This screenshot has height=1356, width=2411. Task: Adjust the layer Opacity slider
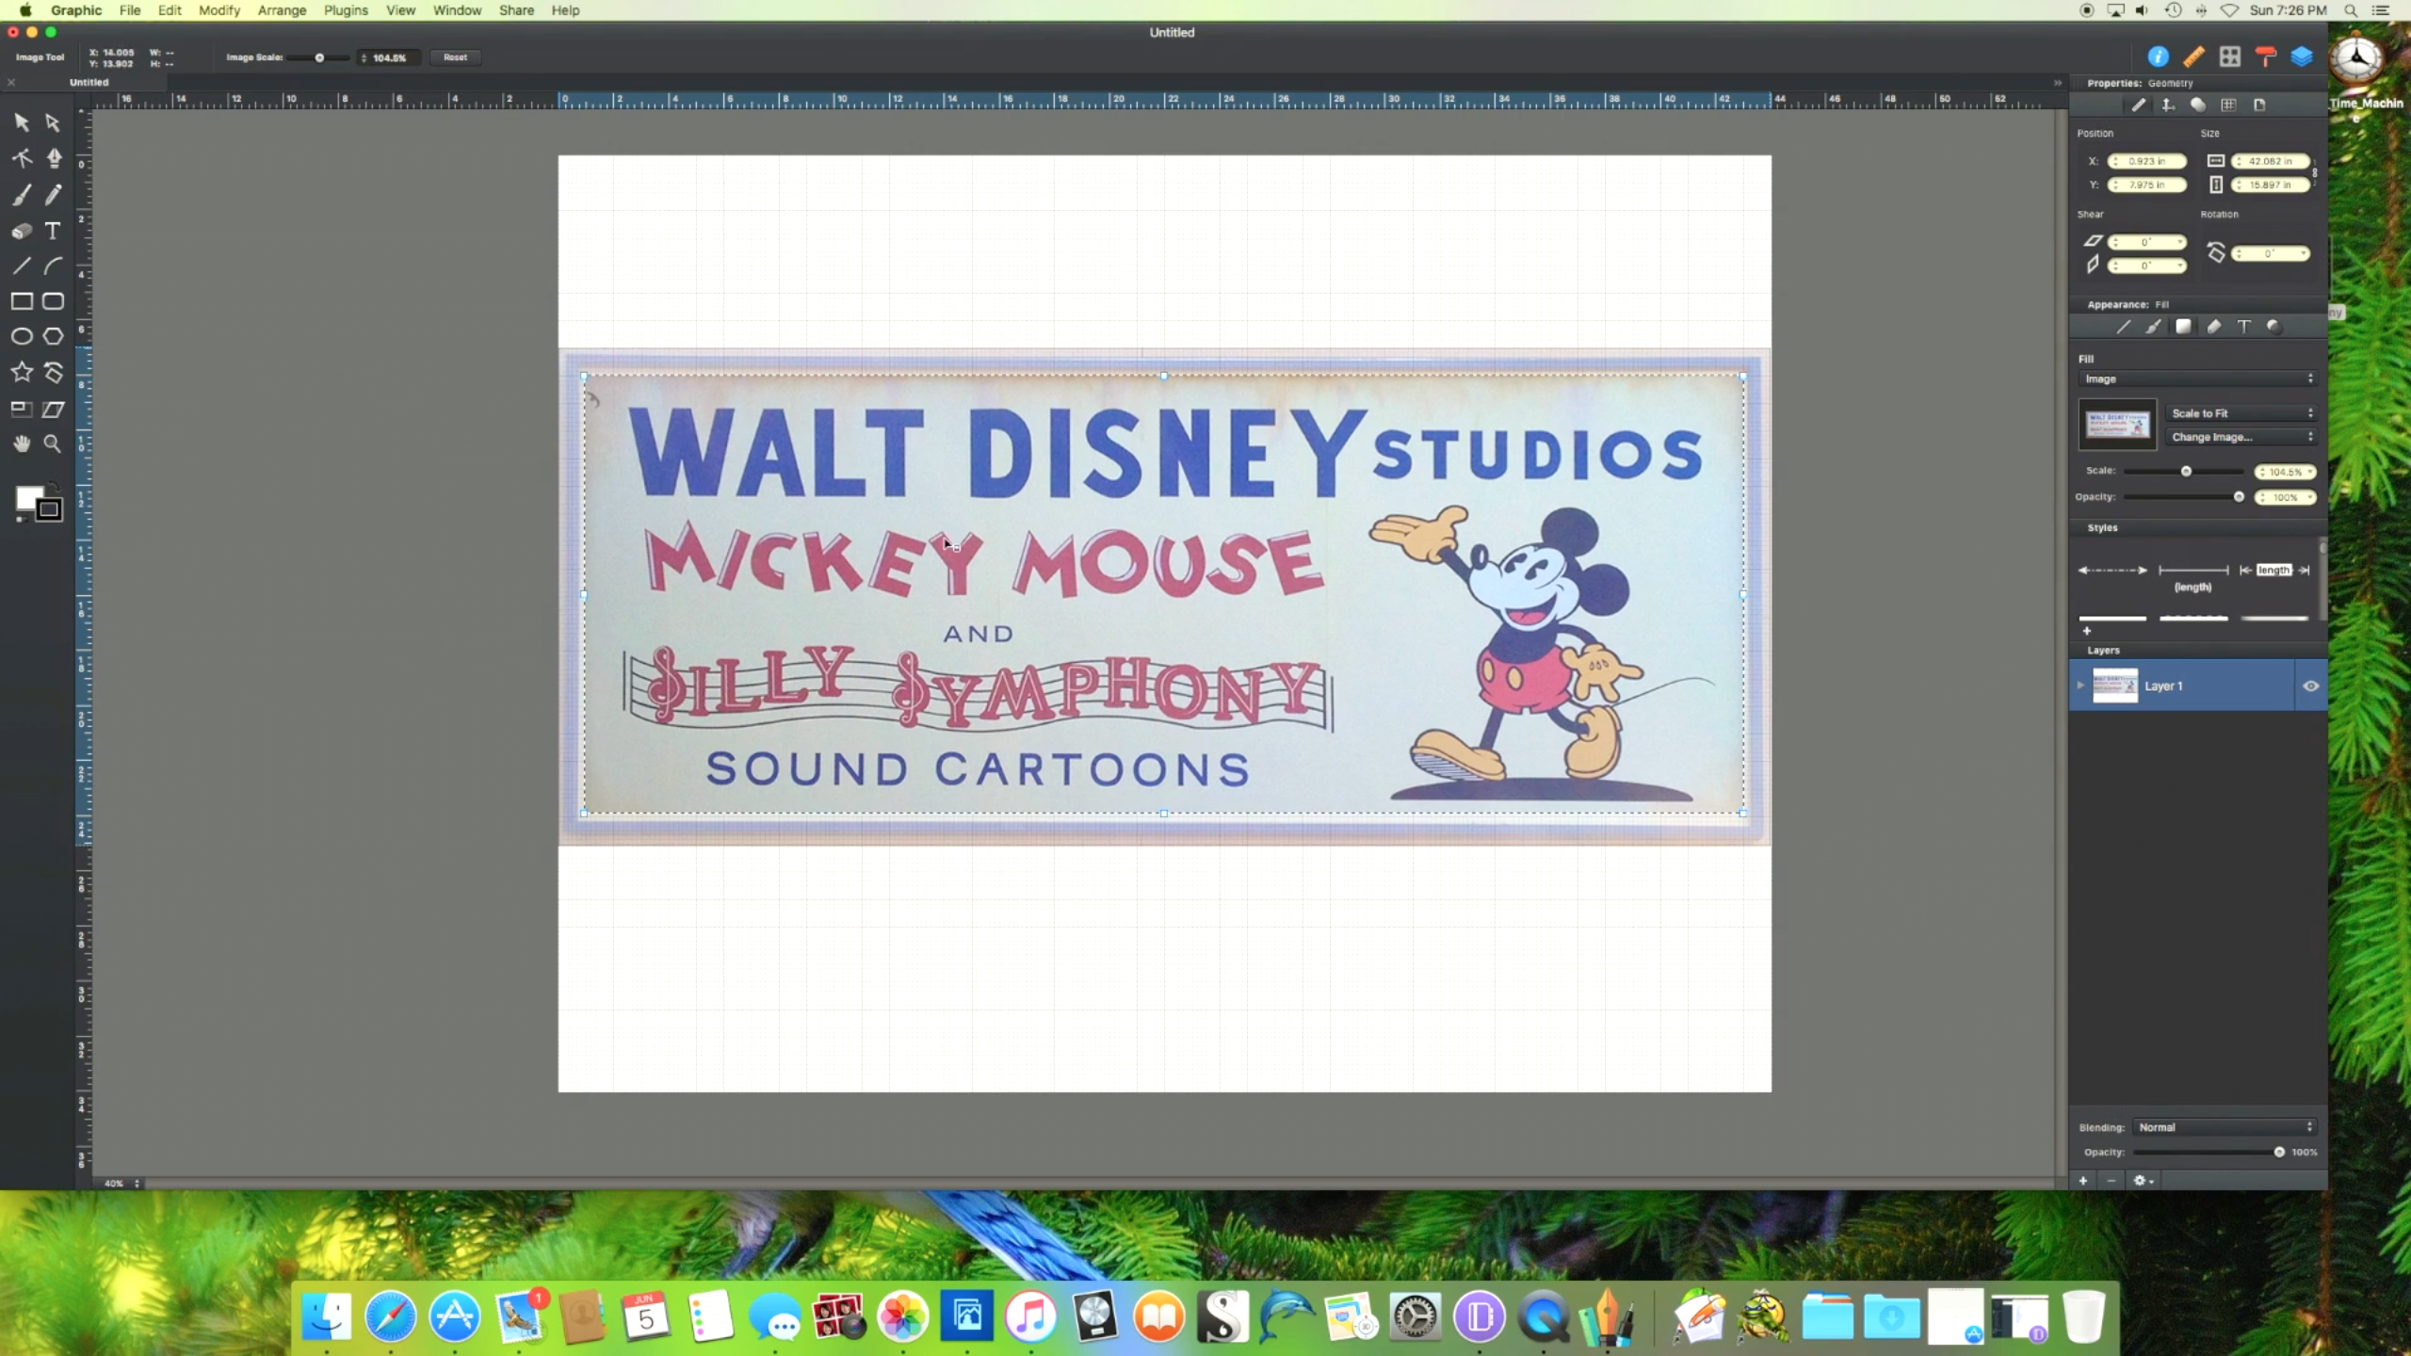coord(2208,1152)
